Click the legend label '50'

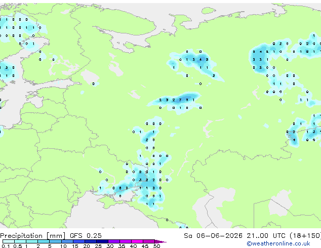[x=156, y=246]
